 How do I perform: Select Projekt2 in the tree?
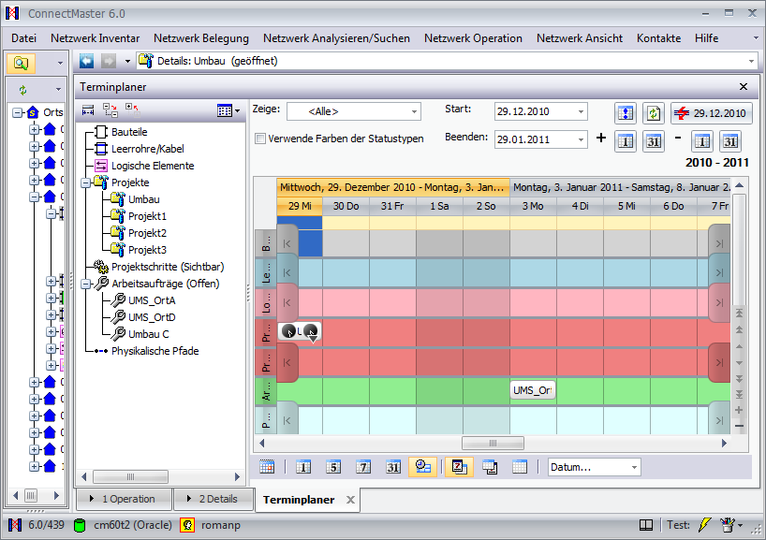147,233
